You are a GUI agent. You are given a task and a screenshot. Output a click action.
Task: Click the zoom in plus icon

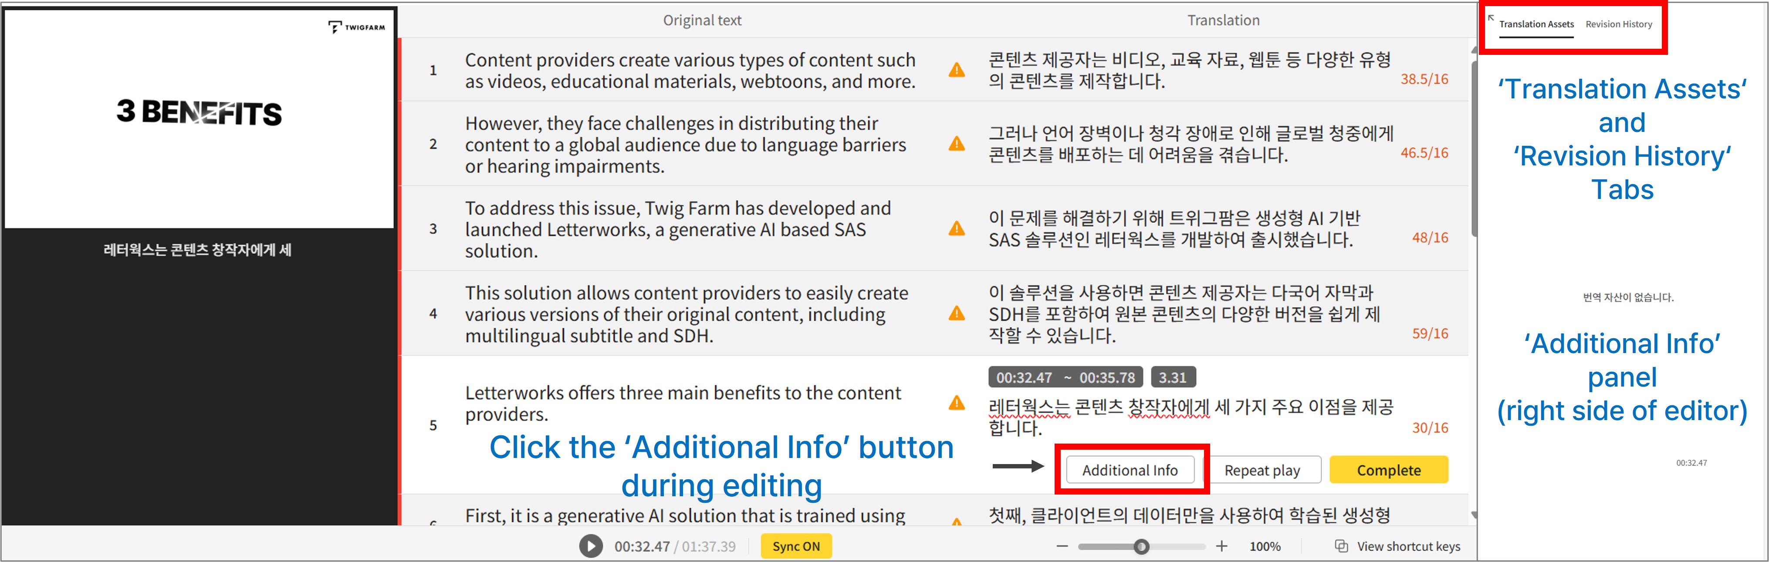[1222, 546]
